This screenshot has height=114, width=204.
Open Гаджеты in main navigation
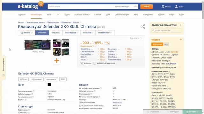pos(22,15)
